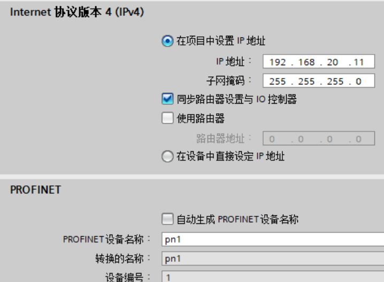
Task: Click the third 255 octet of subnet mask
Action: click(x=335, y=81)
